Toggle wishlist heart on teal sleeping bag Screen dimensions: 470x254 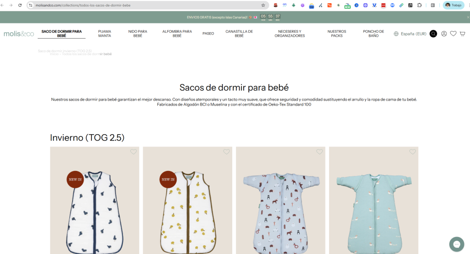(x=412, y=152)
